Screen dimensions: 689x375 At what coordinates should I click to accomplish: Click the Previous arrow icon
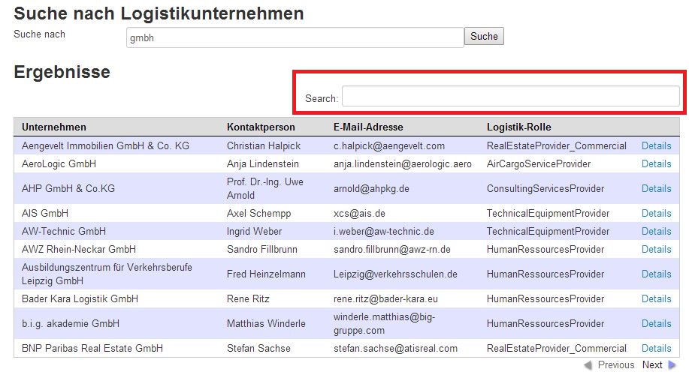click(588, 365)
